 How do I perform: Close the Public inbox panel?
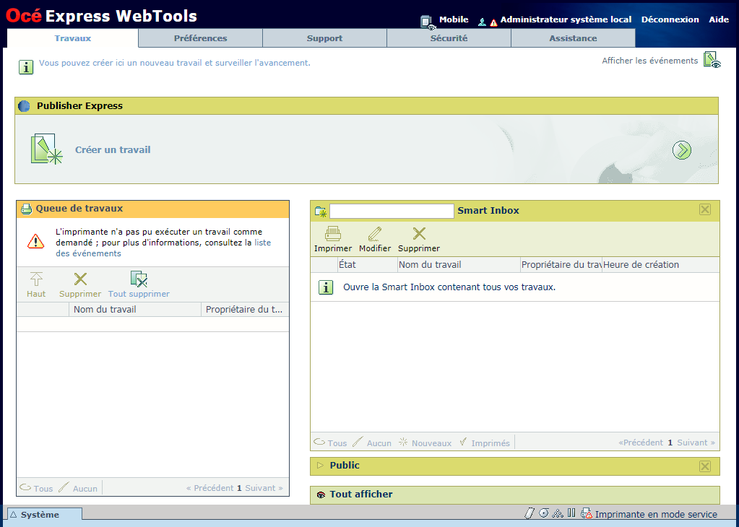(704, 466)
